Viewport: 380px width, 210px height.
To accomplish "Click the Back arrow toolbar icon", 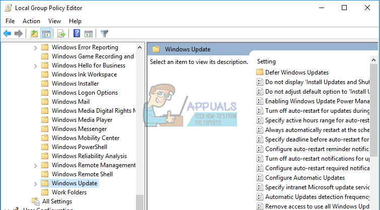I will [x=7, y=33].
